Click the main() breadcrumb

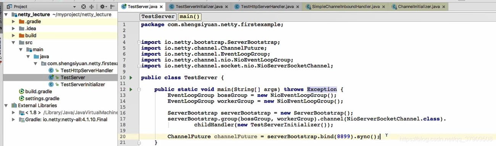tap(189, 16)
